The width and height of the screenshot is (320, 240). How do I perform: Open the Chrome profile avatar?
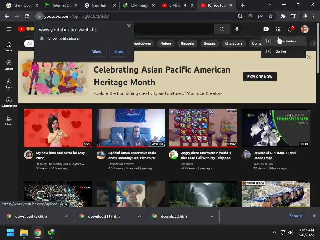pos(303,16)
